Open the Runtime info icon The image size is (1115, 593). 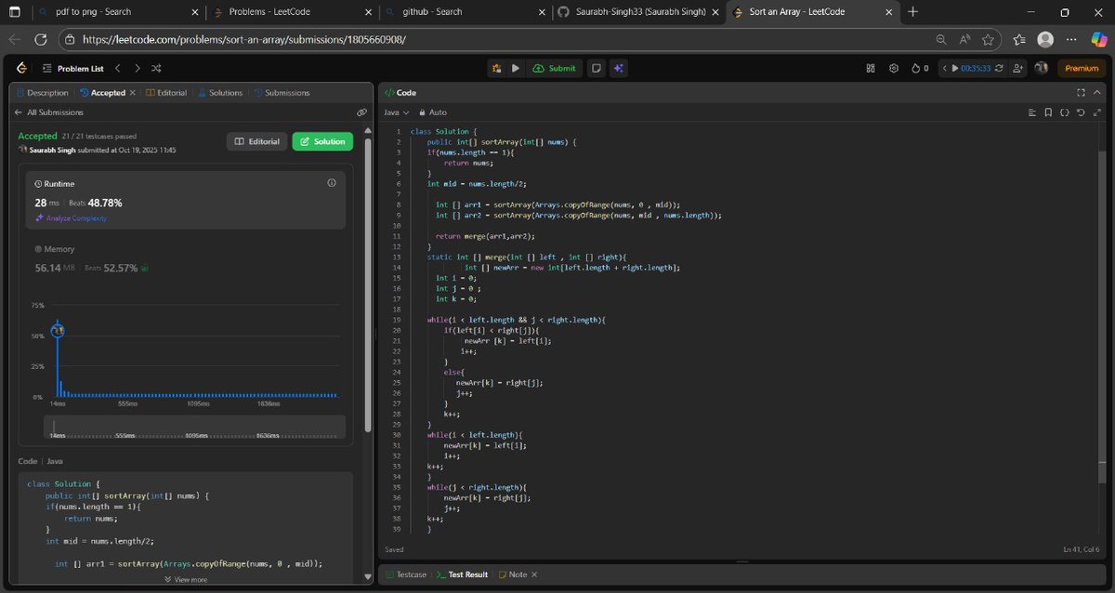pos(332,183)
